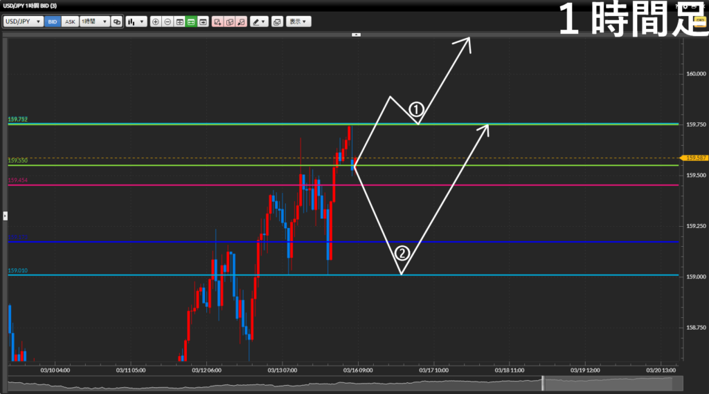
Task: Open the candlestick chart type dropdown
Action: point(136,21)
